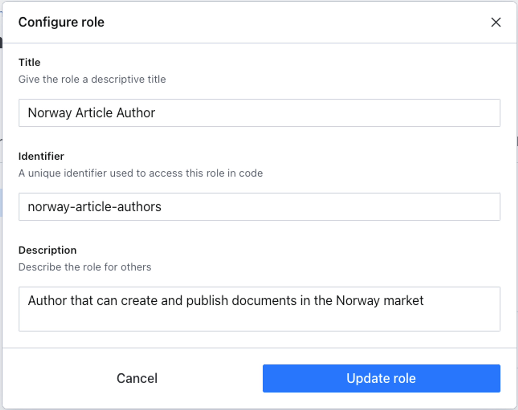Click the 'Describe the role for others' hint
The height and width of the screenshot is (410, 518).
coord(85,267)
